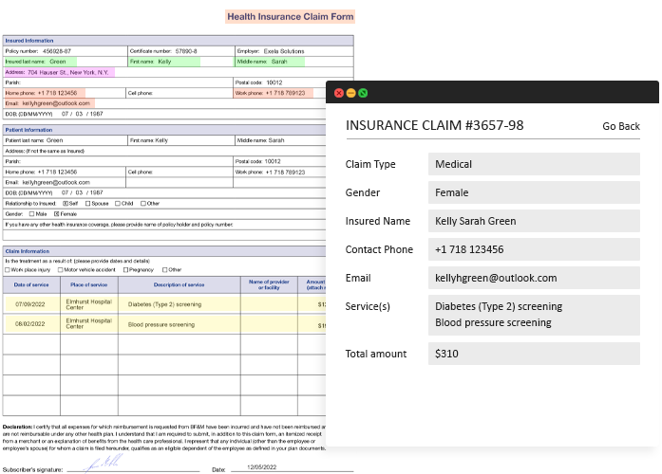Click the Policy number 456028-87 field
The height and width of the screenshot is (474, 662).
[x=65, y=51]
